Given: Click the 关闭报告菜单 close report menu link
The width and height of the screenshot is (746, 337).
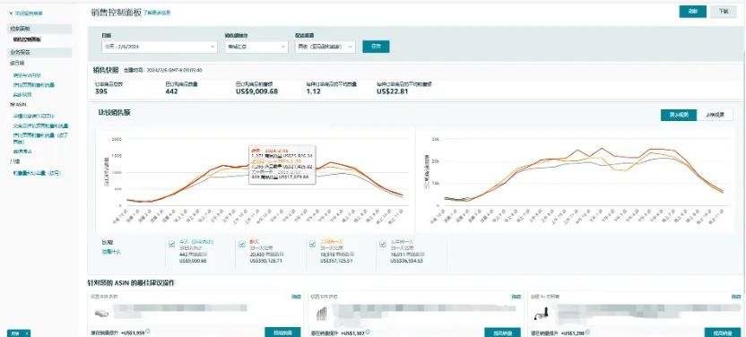Looking at the screenshot, I should click(29, 13).
